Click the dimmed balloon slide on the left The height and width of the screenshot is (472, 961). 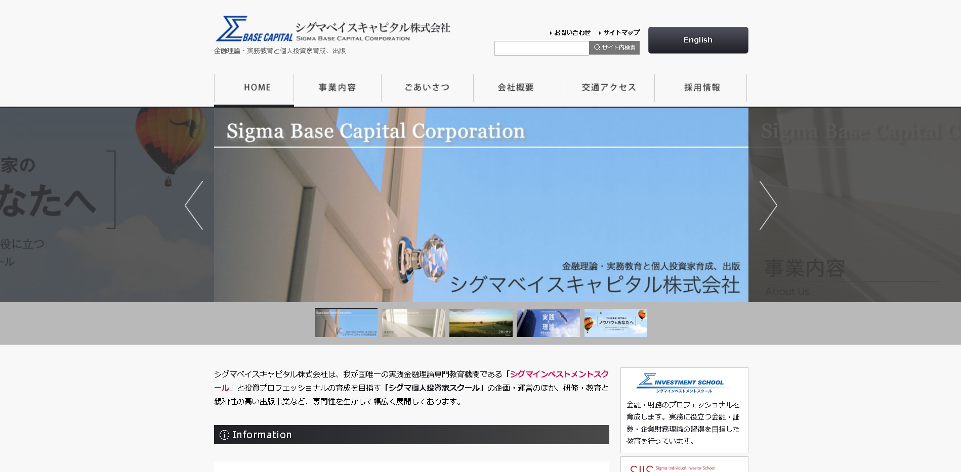(107, 205)
